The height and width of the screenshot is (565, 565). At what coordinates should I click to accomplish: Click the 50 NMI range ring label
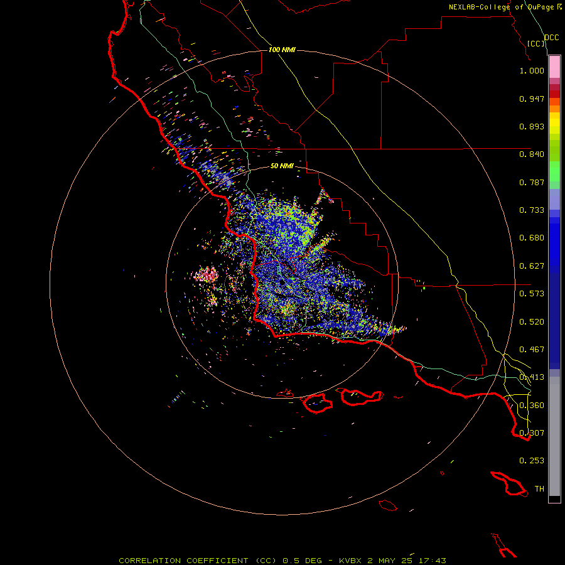tap(282, 166)
